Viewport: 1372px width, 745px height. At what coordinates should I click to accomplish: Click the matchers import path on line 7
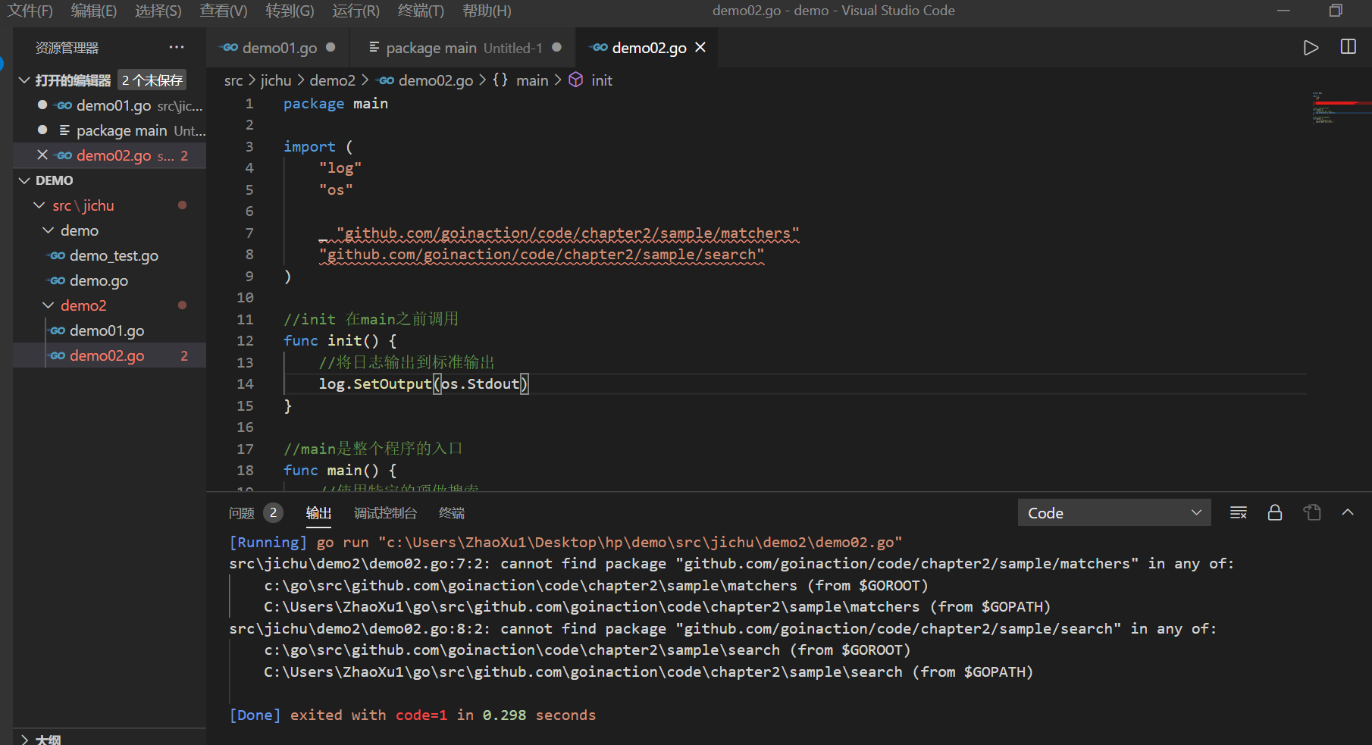(568, 233)
